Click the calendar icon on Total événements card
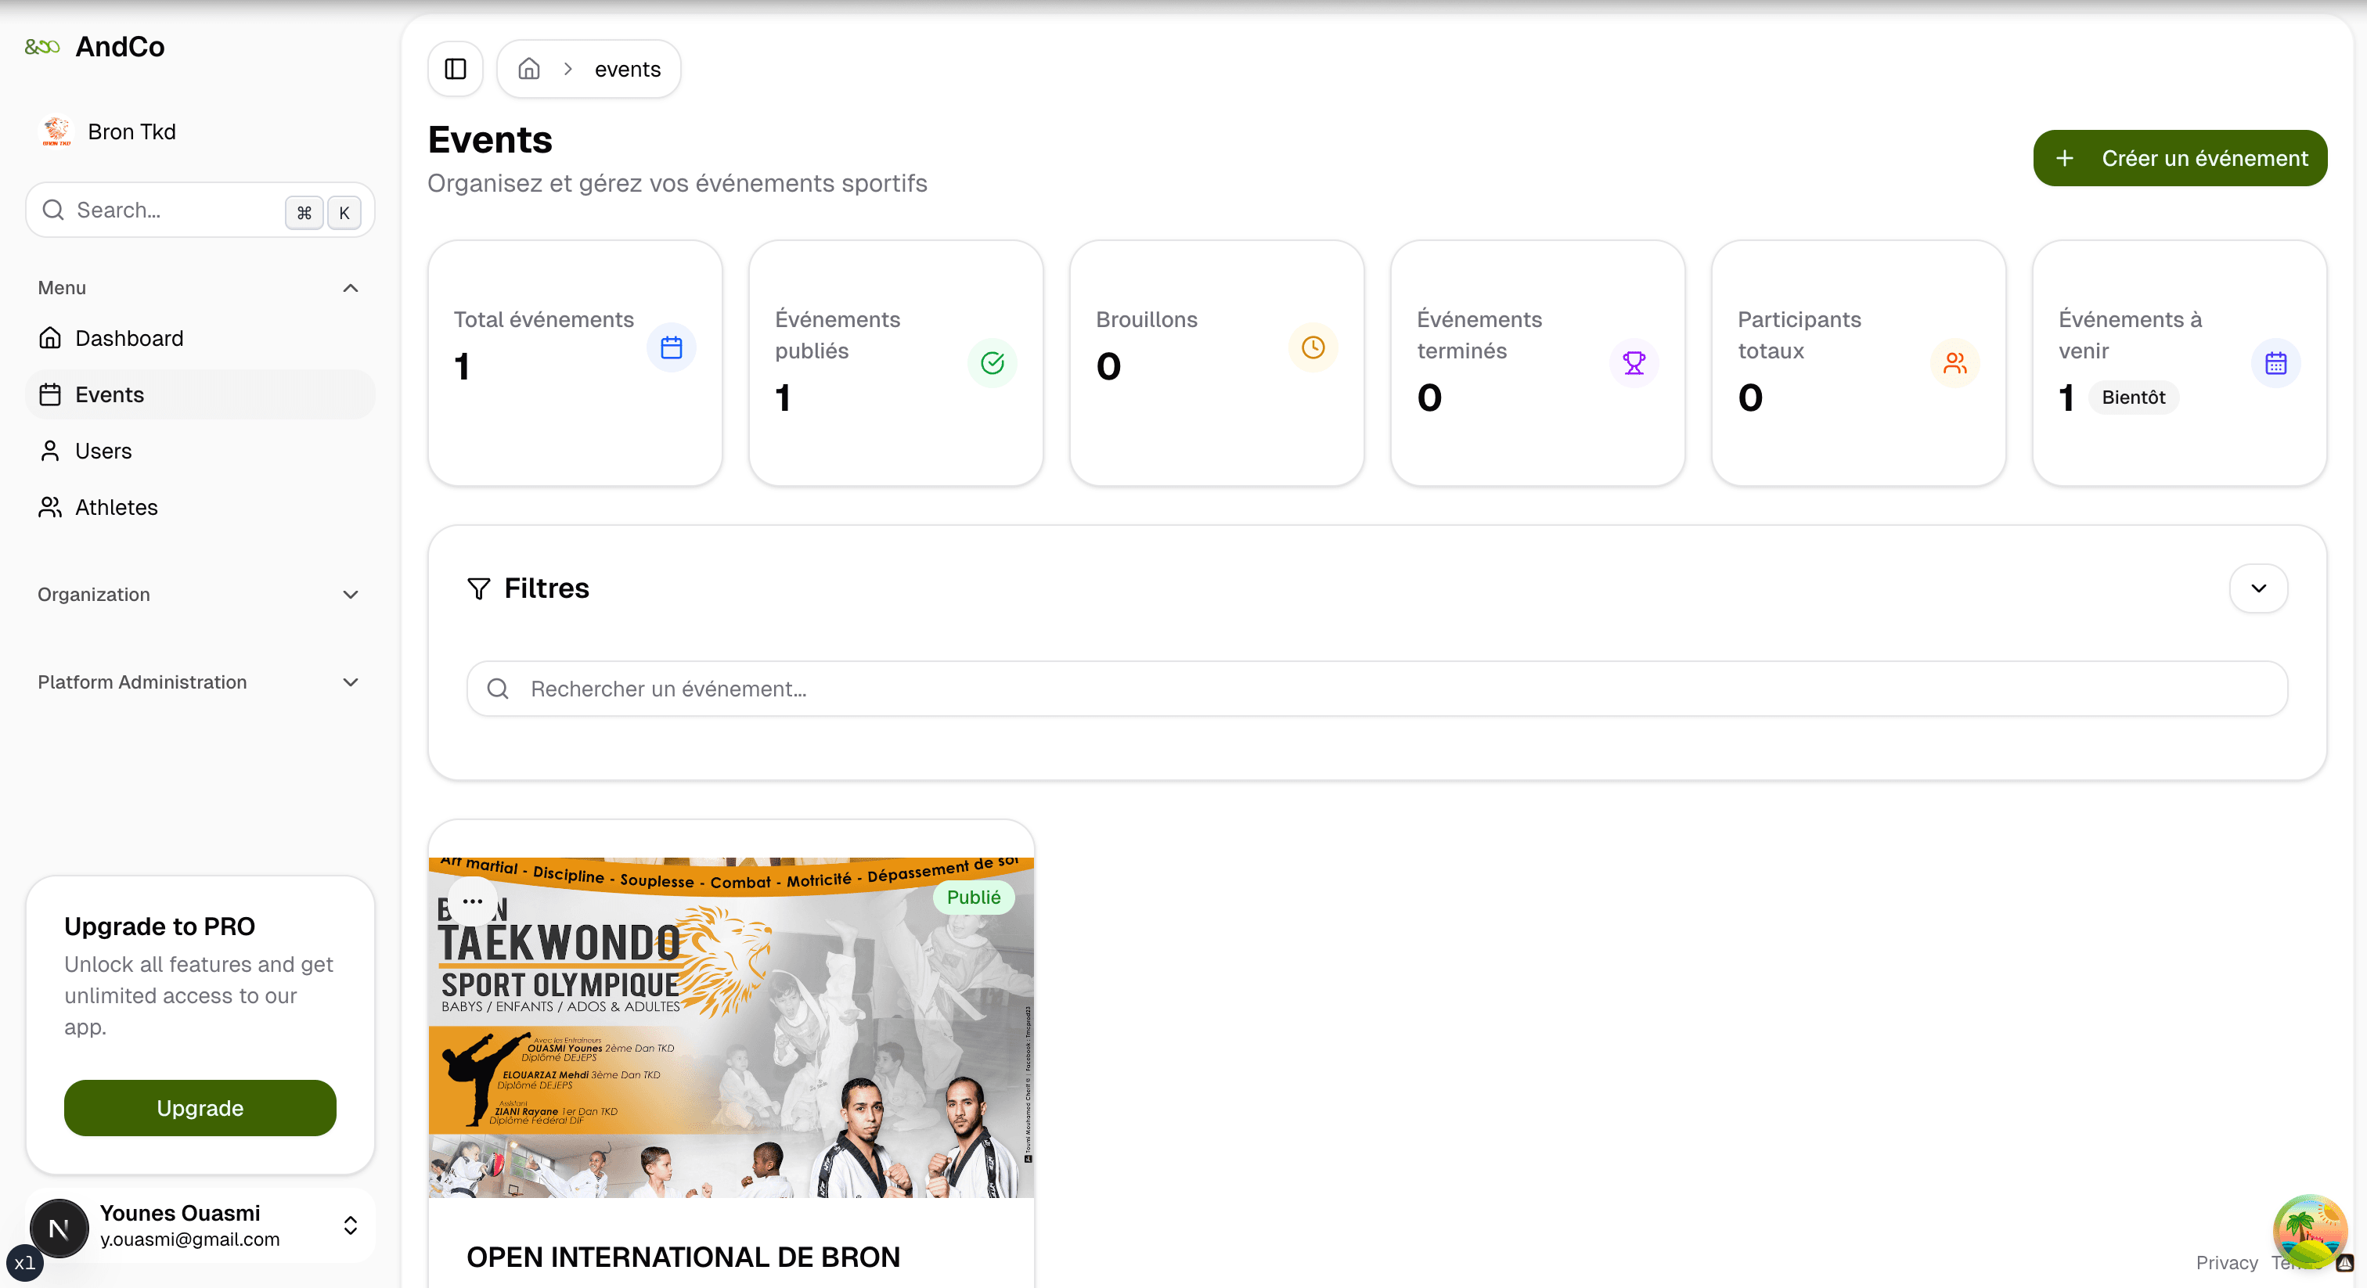The width and height of the screenshot is (2367, 1288). [x=671, y=347]
